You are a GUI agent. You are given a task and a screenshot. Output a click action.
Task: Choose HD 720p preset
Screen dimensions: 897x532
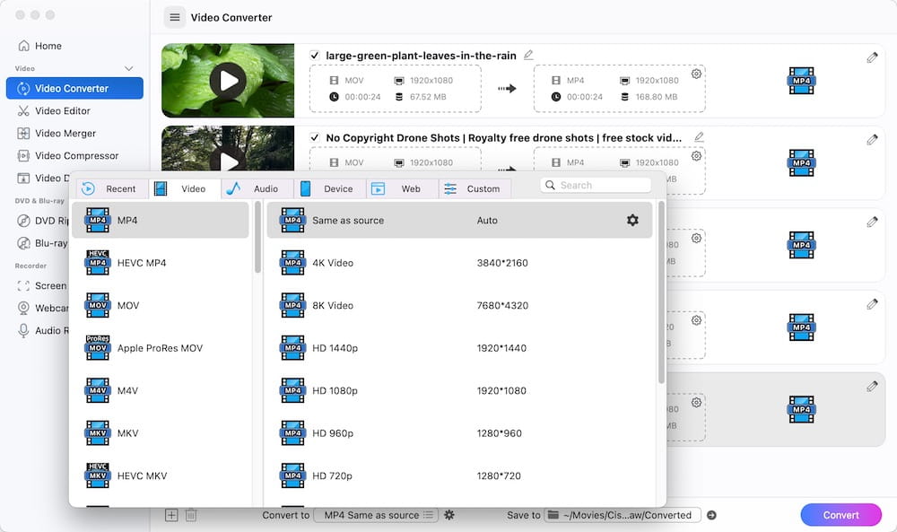coord(459,476)
